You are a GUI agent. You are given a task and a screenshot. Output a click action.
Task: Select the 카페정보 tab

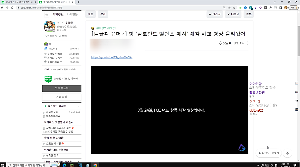58,15
